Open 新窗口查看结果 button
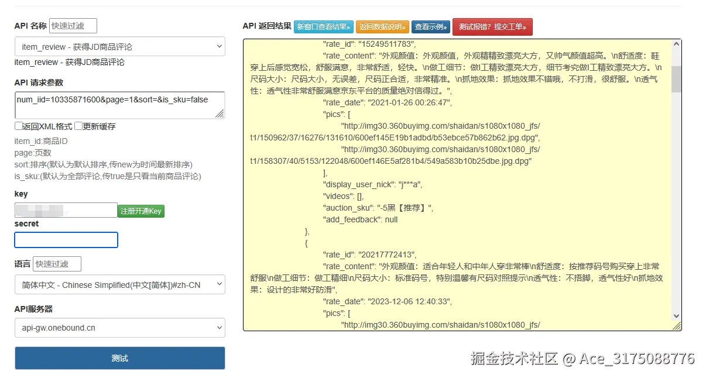Screen dimensions: 706x378 (x=324, y=27)
